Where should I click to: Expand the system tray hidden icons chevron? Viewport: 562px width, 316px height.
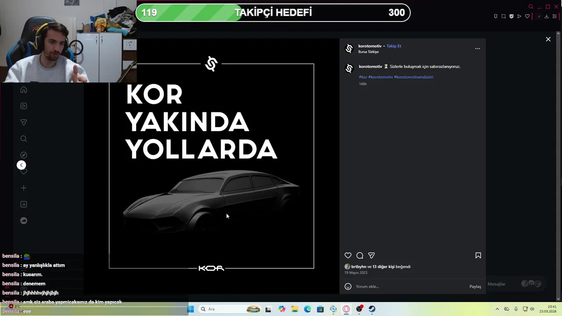click(x=497, y=309)
